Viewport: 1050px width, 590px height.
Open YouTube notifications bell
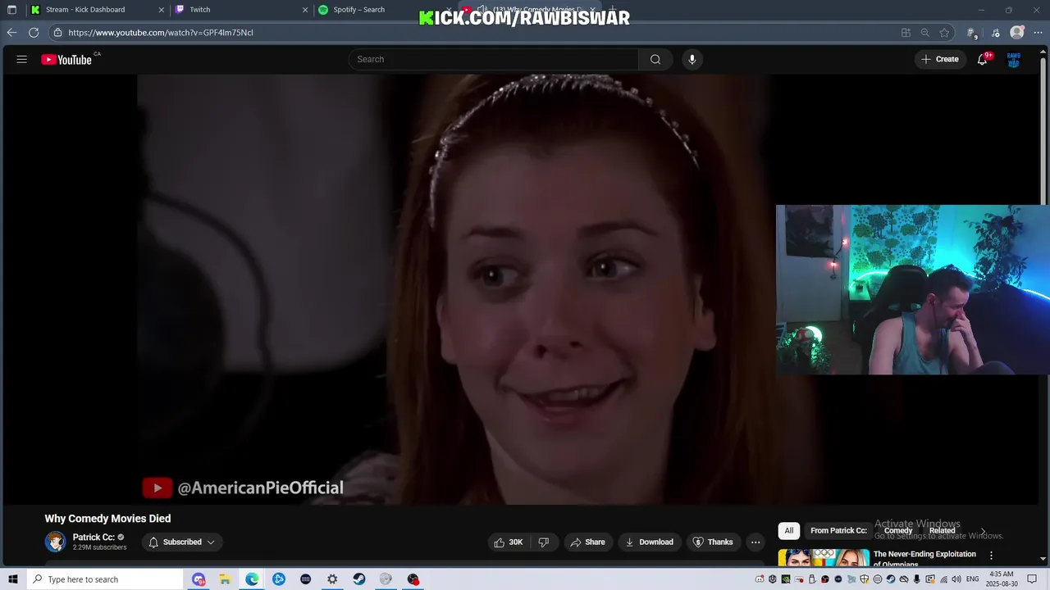tap(982, 59)
